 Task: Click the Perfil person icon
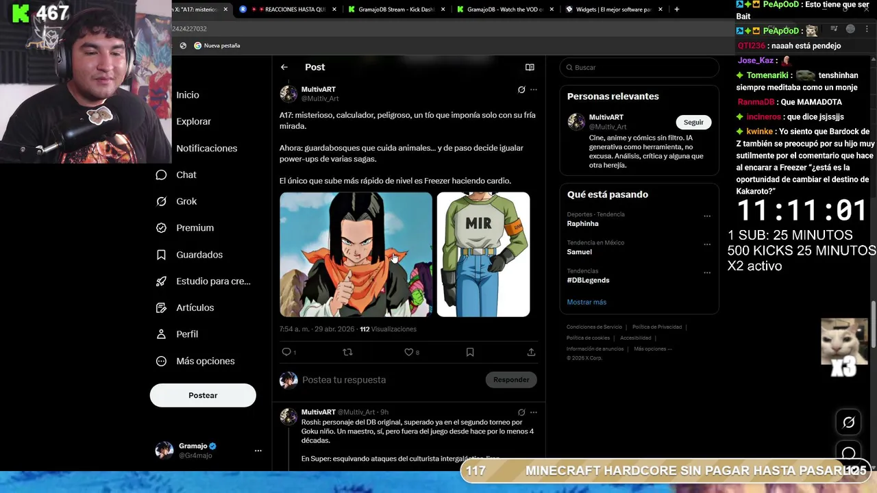pos(161,334)
